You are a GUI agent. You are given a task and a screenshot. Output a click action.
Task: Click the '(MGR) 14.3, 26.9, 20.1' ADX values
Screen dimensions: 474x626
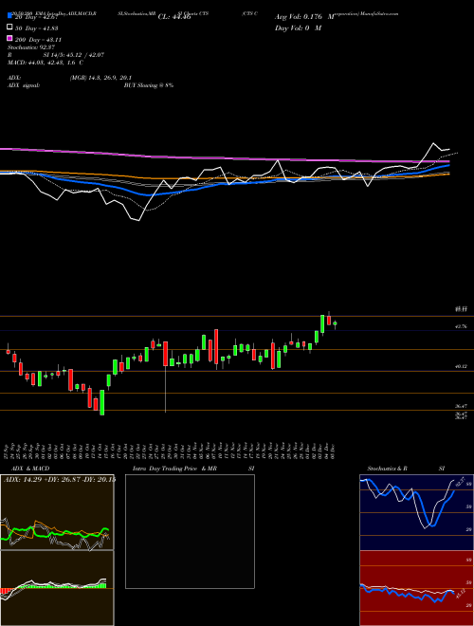(x=100, y=78)
